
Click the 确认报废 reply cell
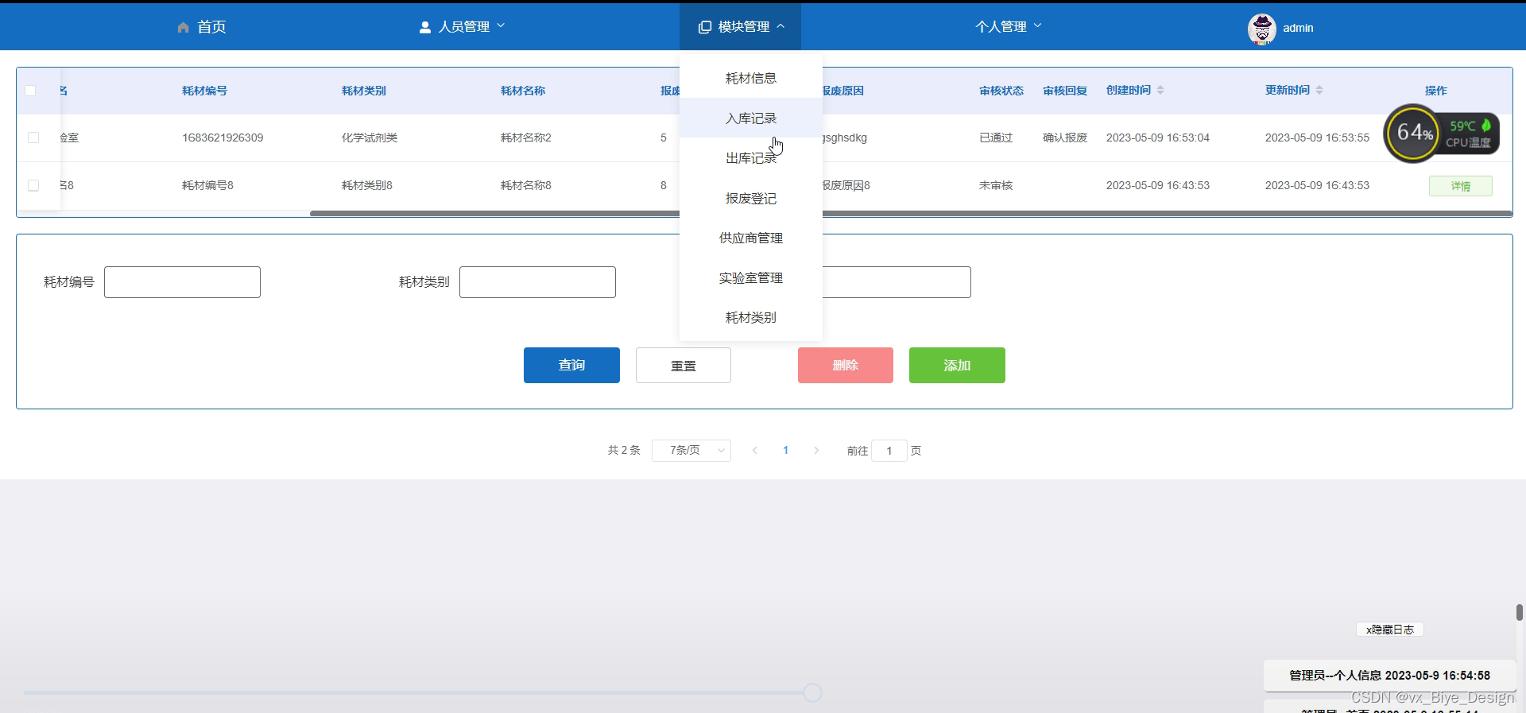tap(1065, 138)
